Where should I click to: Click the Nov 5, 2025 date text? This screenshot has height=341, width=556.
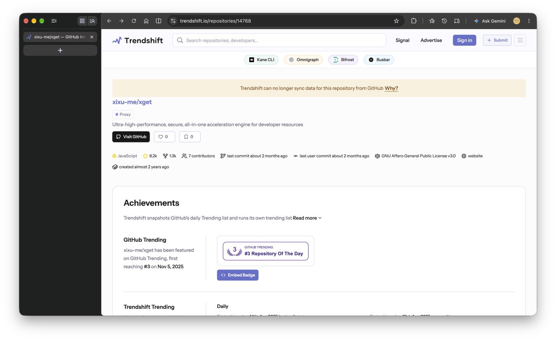click(x=171, y=266)
